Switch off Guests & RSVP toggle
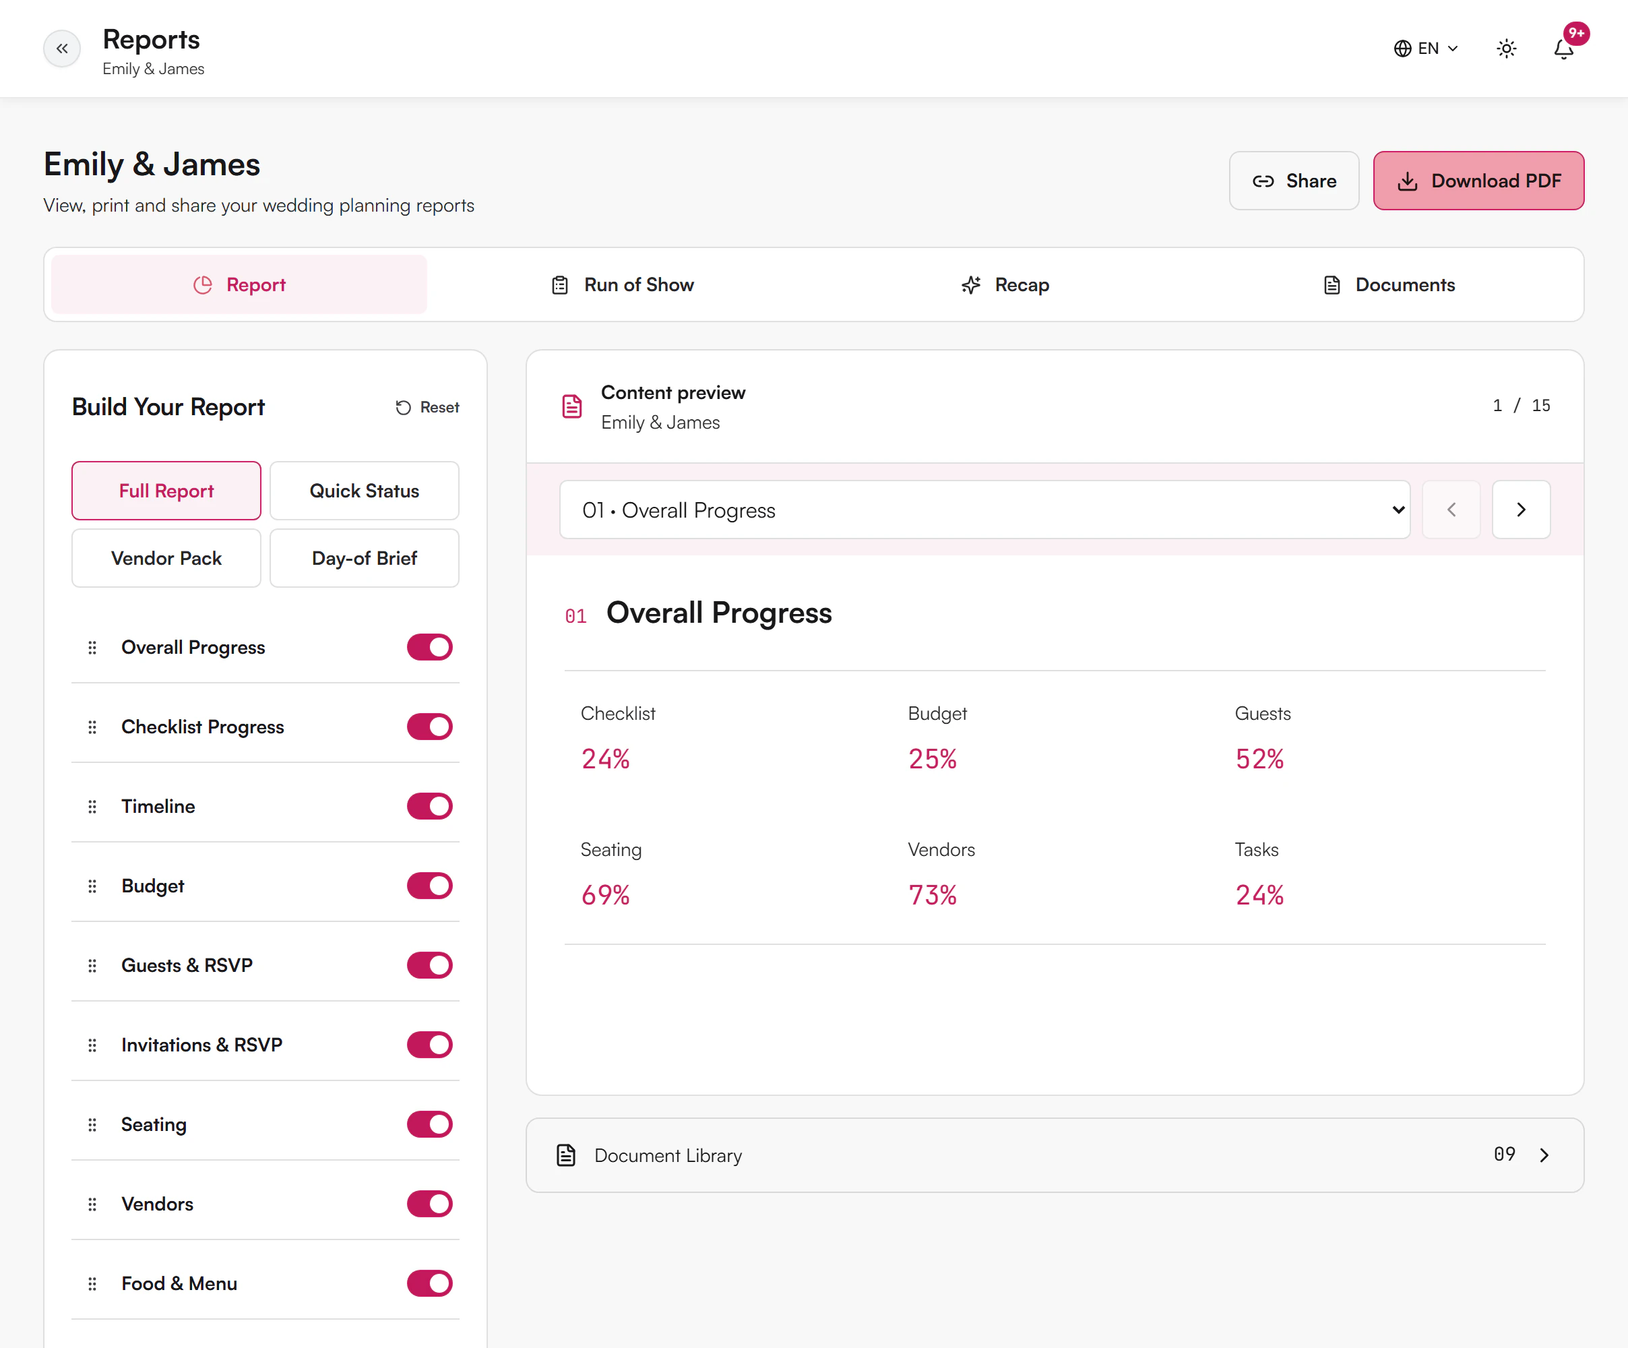 coord(429,966)
